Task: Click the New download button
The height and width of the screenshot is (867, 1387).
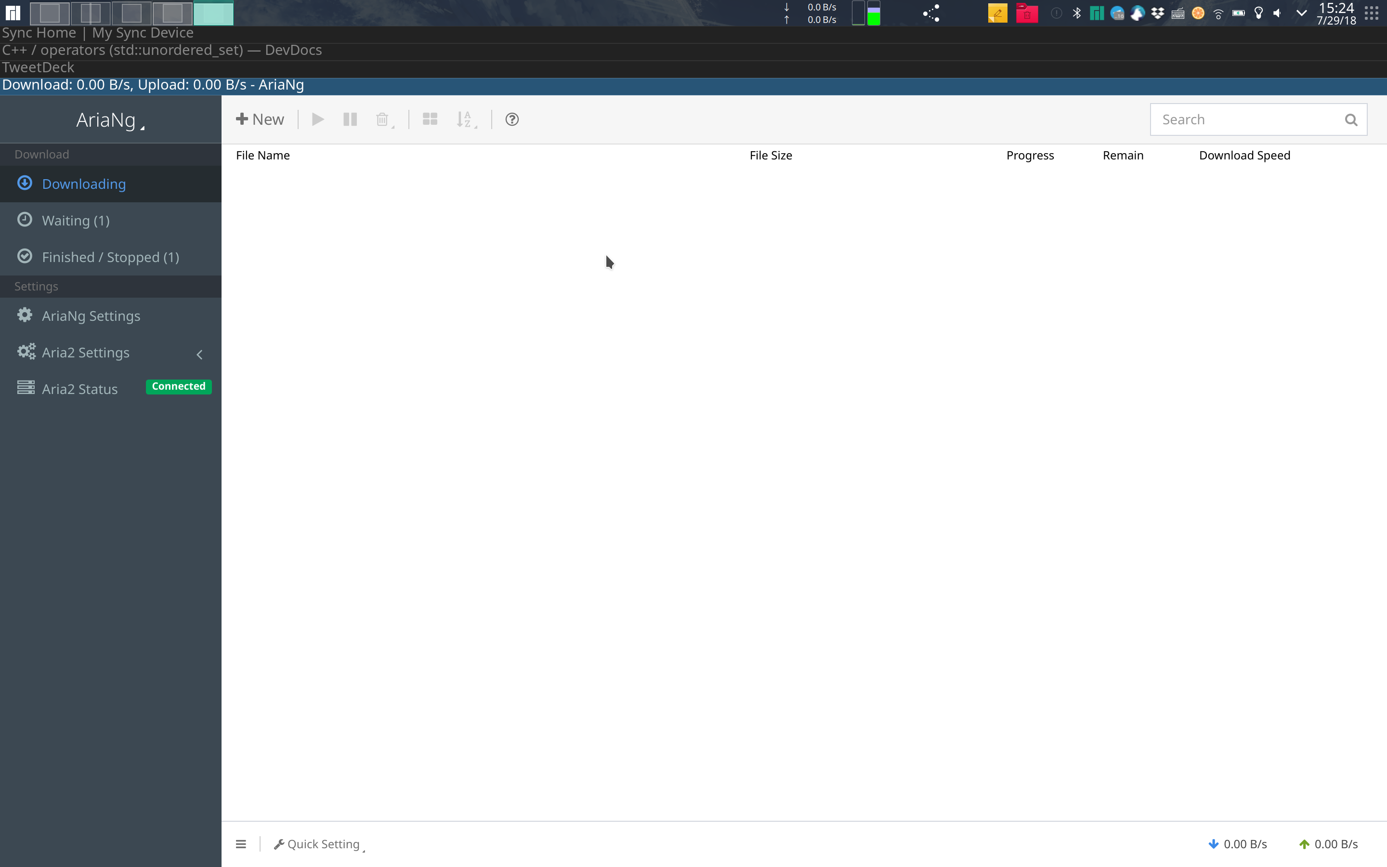Action: pyautogui.click(x=261, y=119)
